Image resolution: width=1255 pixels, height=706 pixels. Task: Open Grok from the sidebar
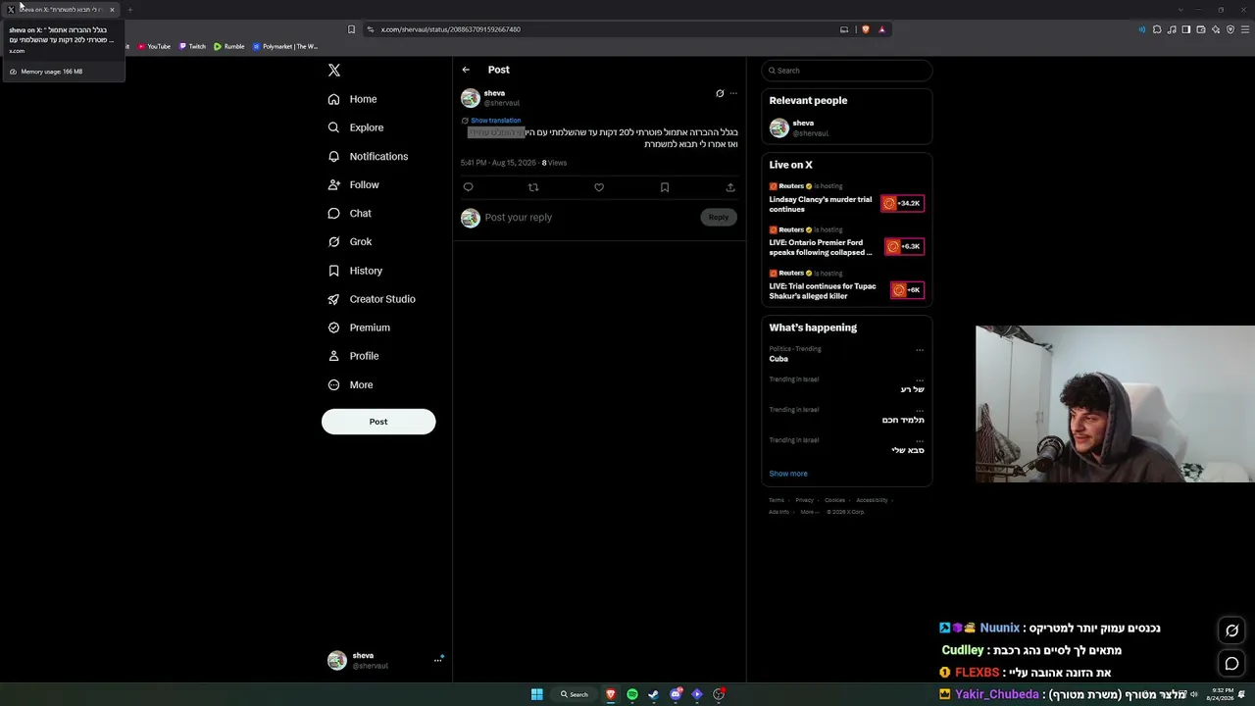(350, 242)
